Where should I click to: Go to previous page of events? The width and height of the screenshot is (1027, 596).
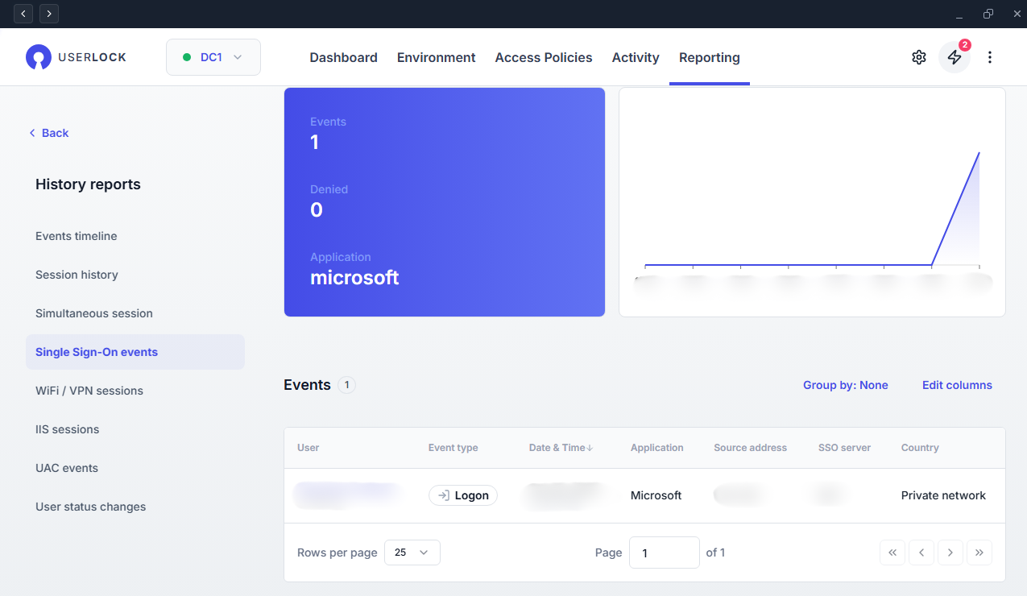(x=921, y=553)
